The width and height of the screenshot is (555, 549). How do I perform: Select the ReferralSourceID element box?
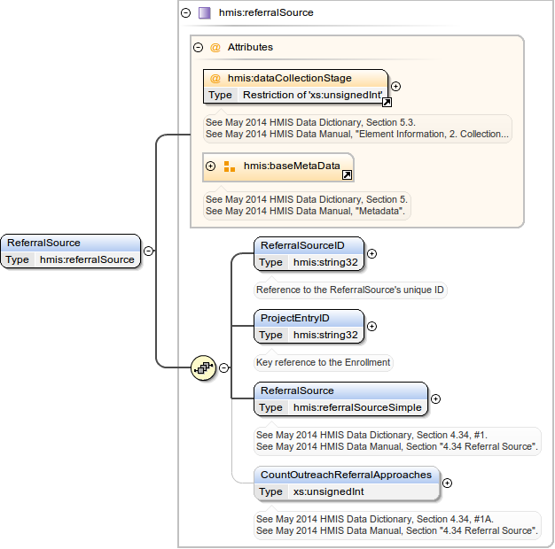[x=308, y=245]
